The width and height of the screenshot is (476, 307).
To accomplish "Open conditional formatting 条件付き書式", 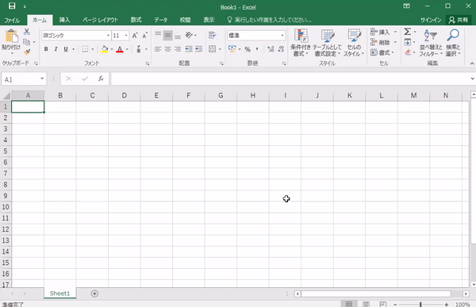I will point(301,43).
